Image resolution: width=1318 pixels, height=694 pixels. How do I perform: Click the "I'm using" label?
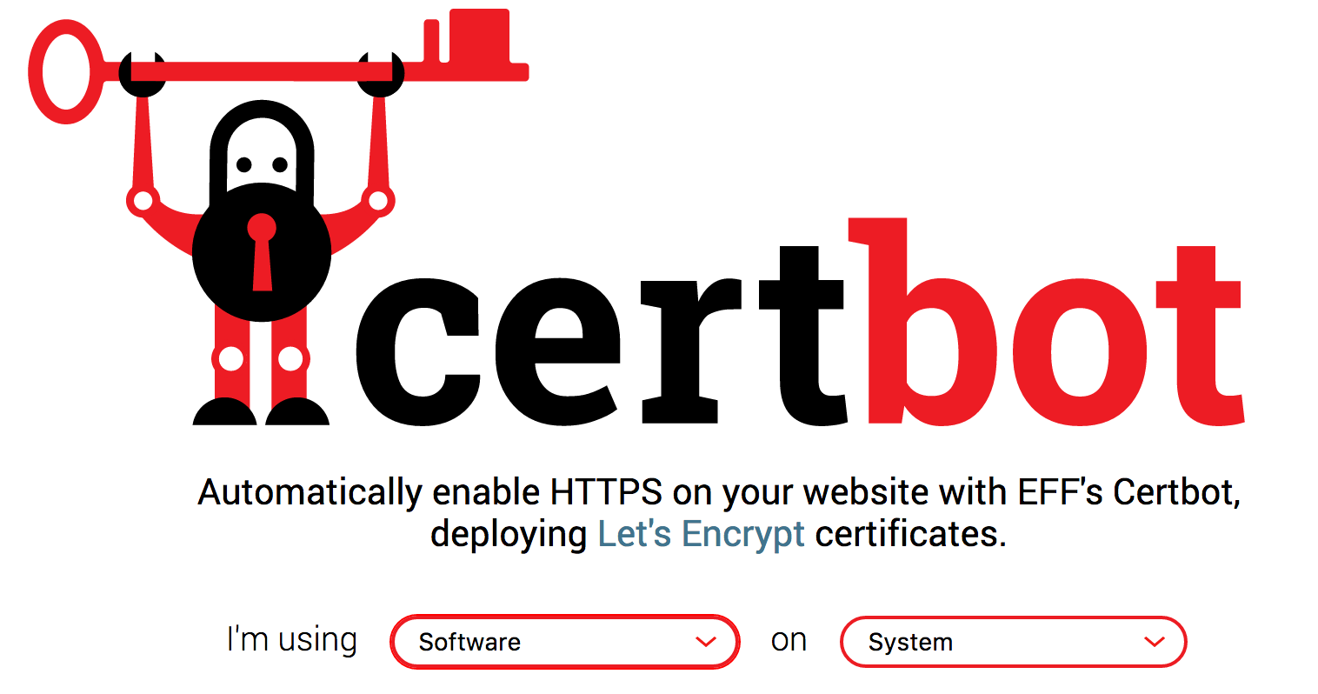coord(291,640)
